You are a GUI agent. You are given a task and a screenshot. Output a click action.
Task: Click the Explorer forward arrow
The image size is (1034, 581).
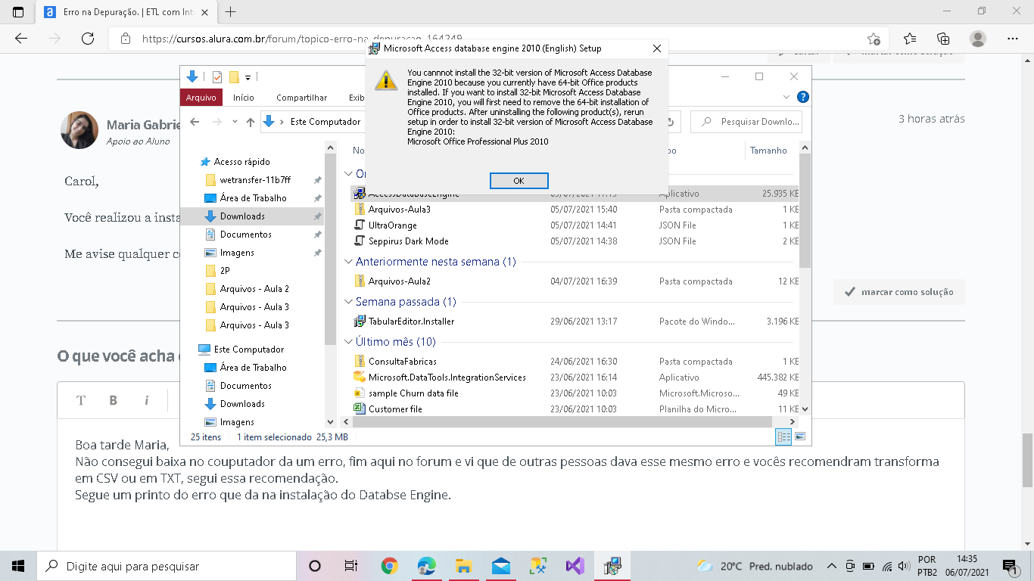tap(217, 122)
